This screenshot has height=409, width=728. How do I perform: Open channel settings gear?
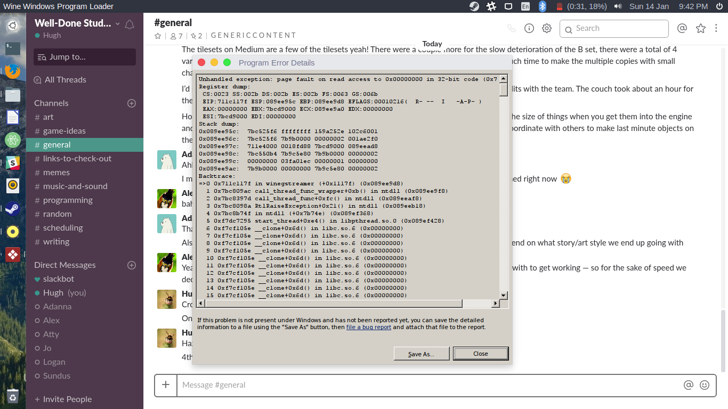[547, 28]
